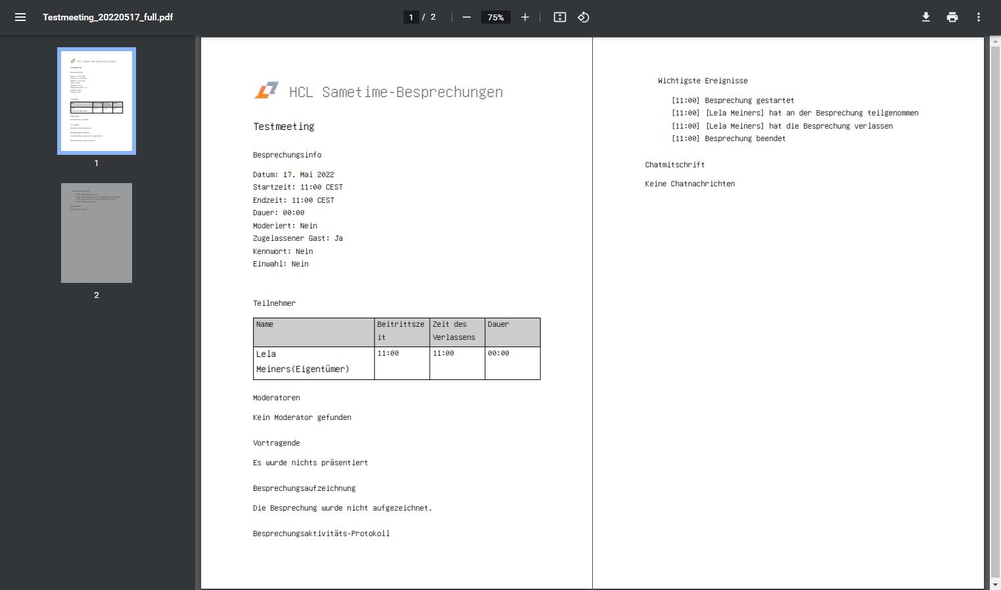
Task: Zoom out with the minus icon
Action: (467, 17)
